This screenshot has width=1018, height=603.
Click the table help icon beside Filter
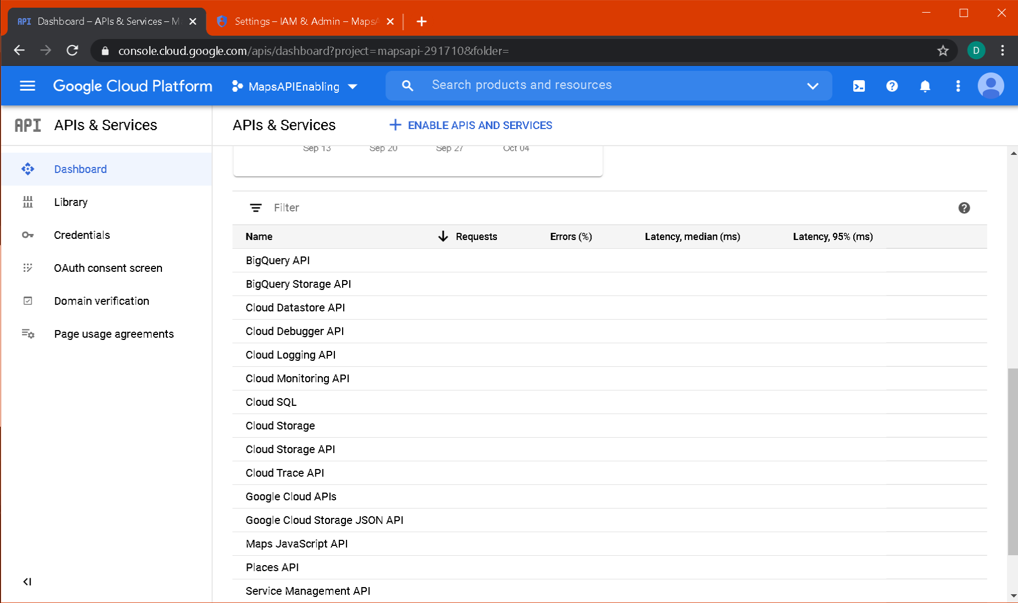click(x=964, y=208)
